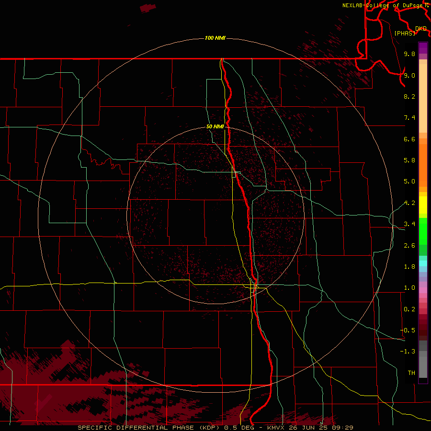Pick the purple top segment of the color scale
431x431 pixels.
423,48
